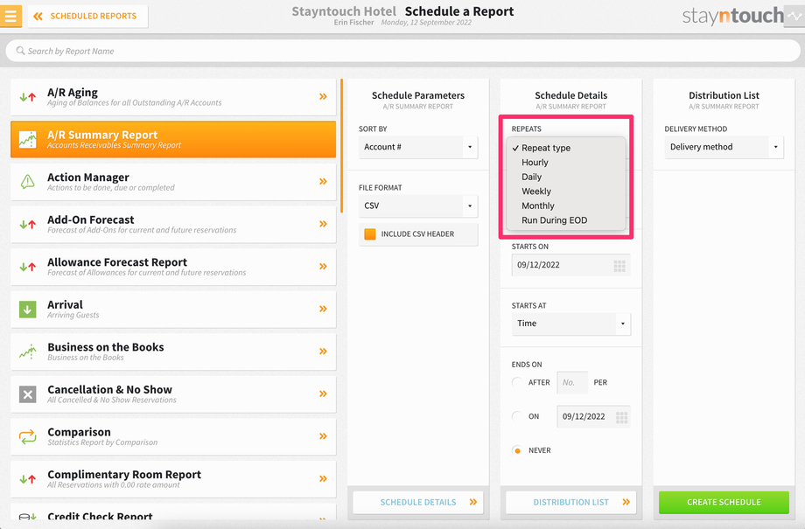
Task: Click the Credit Check Report icon
Action: [28, 518]
